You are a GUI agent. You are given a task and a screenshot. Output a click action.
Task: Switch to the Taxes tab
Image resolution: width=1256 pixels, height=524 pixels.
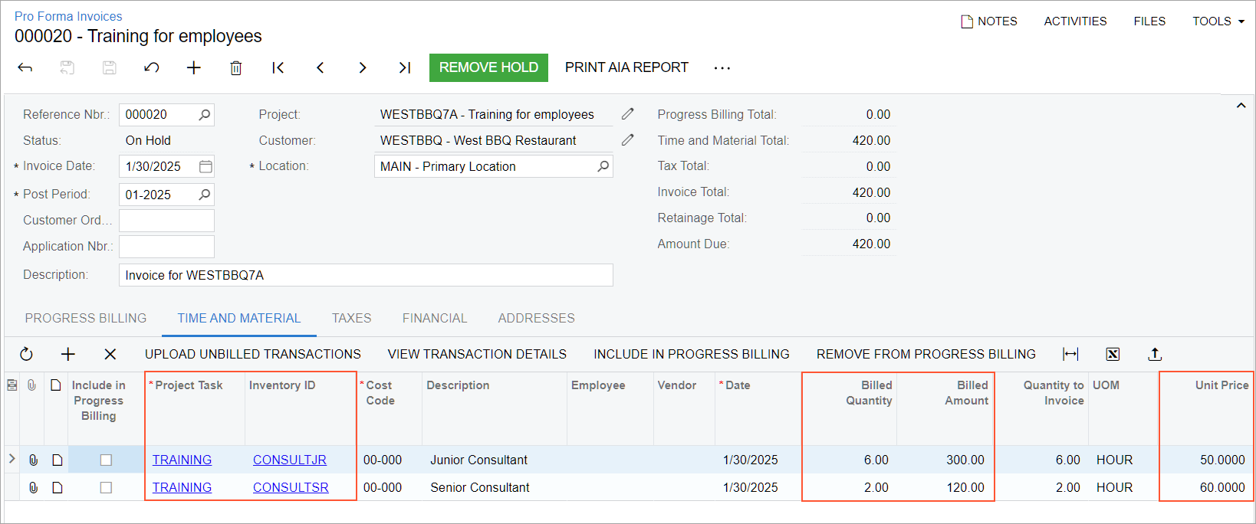point(351,318)
